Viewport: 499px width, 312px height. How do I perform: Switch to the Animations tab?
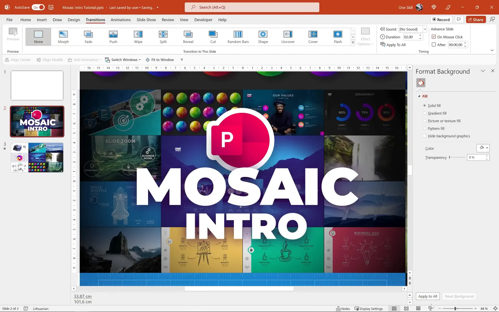click(121, 20)
